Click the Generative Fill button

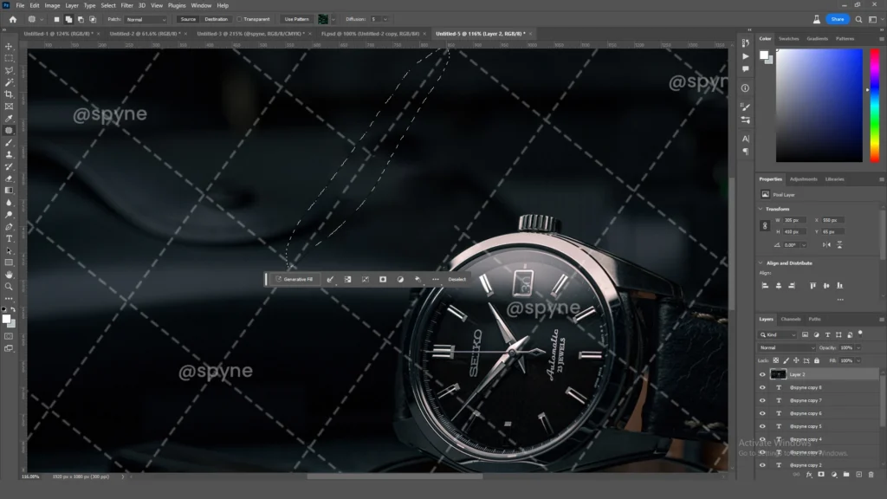(294, 279)
